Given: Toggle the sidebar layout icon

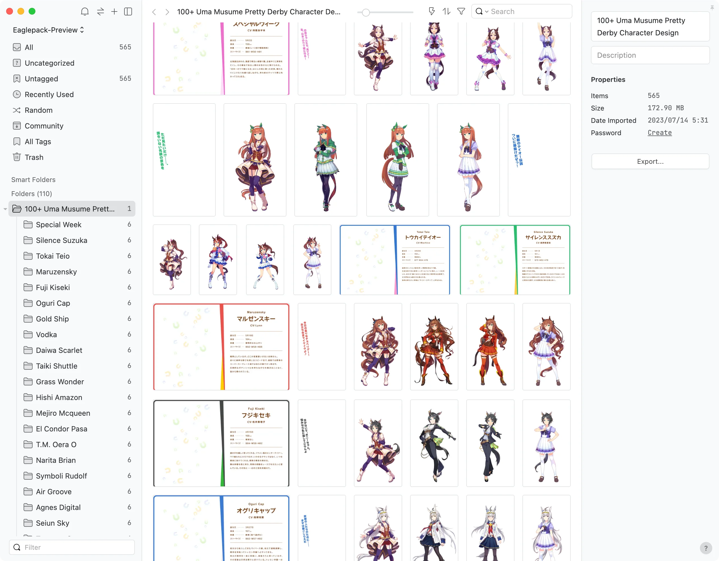Looking at the screenshot, I should (x=128, y=12).
